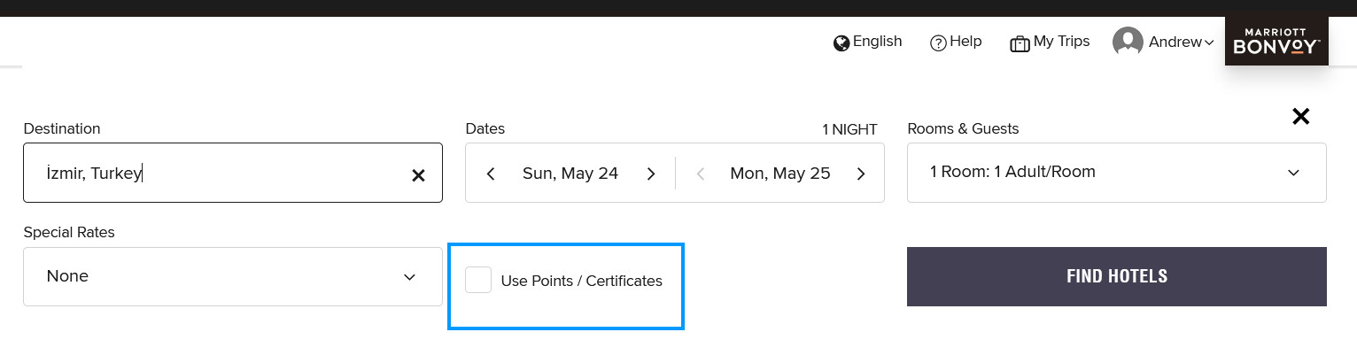Select the English language link
This screenshot has height=363, width=1357.
(877, 42)
